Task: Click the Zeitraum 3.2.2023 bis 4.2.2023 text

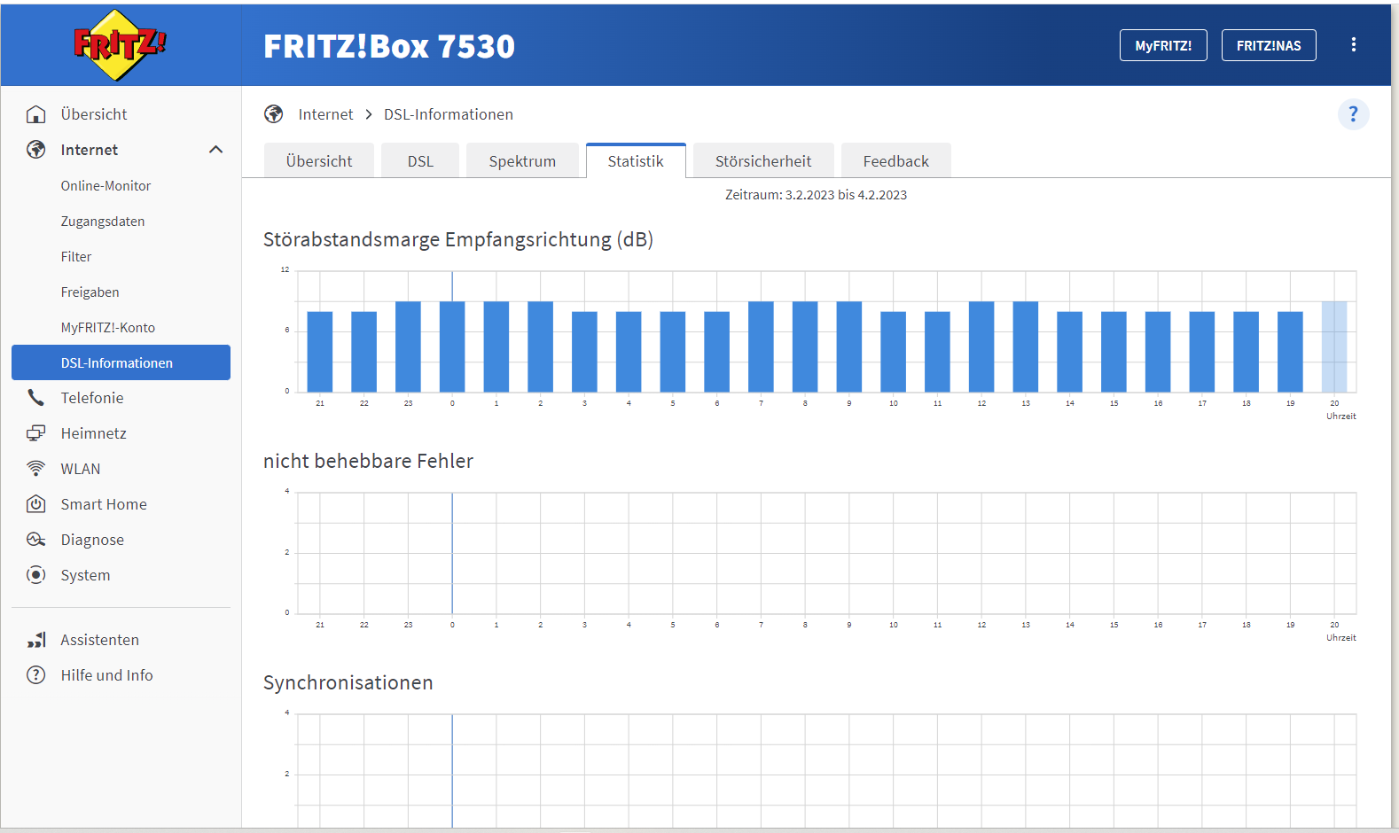Action: point(816,195)
